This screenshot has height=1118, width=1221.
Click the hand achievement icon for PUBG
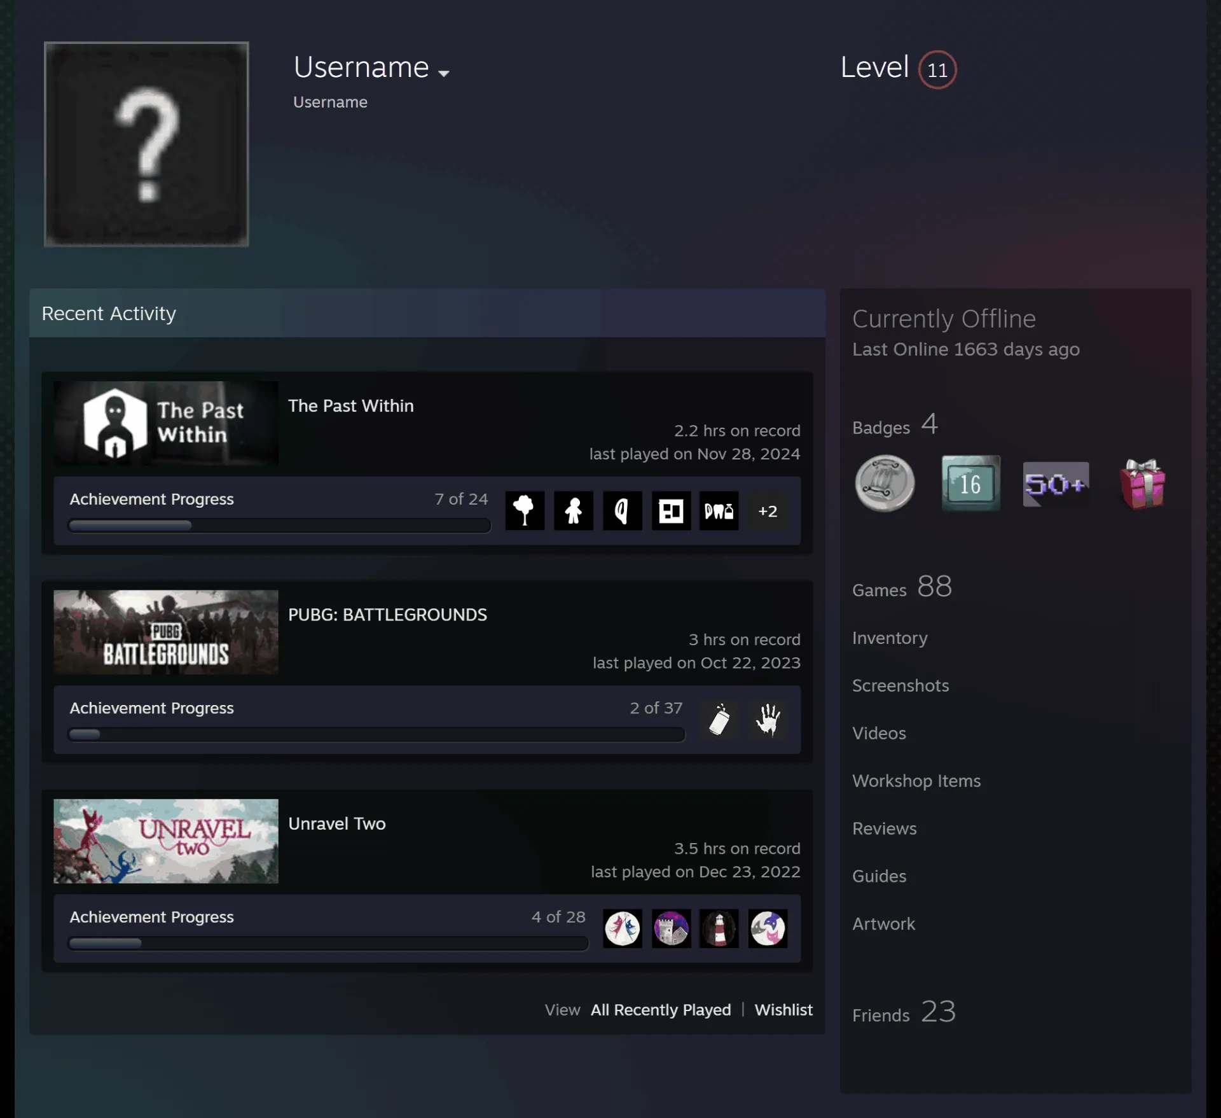[x=768, y=720]
